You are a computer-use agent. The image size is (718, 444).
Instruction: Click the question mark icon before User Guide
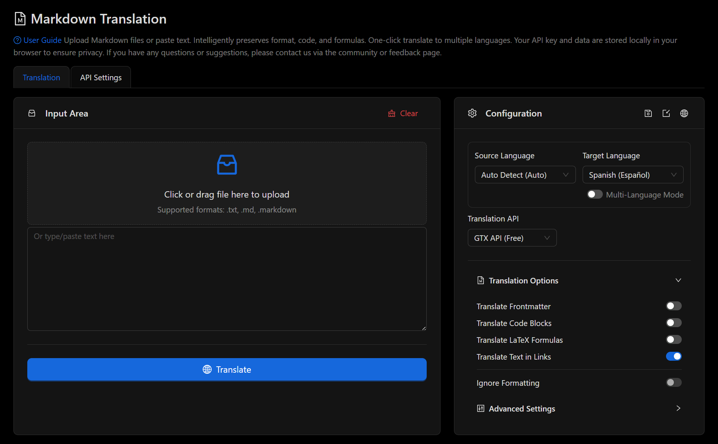(17, 40)
